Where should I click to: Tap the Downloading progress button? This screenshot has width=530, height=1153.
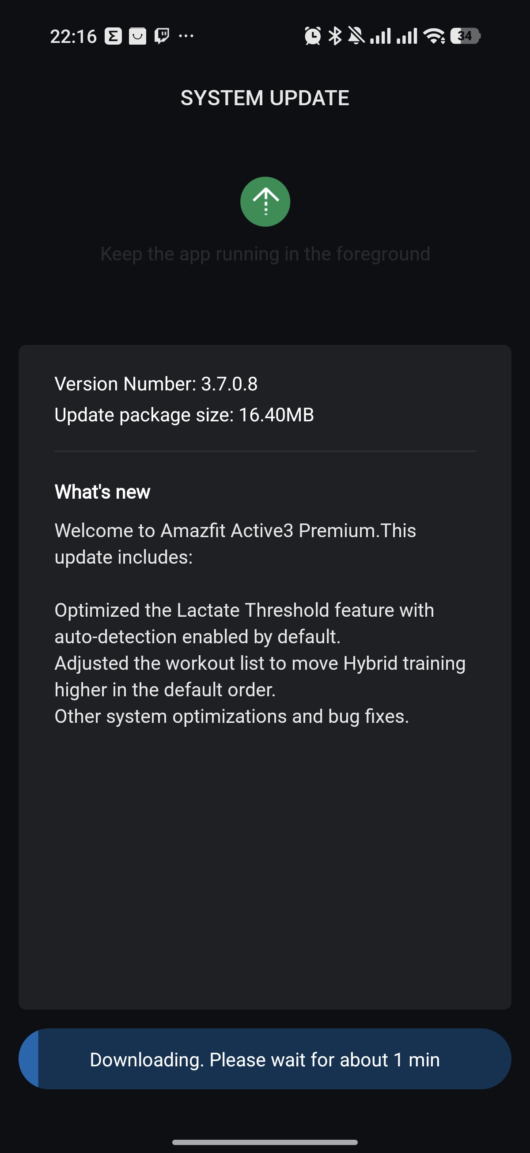click(265, 1059)
